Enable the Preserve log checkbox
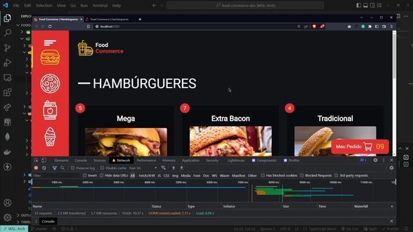This screenshot has width=413, height=232. [73, 168]
